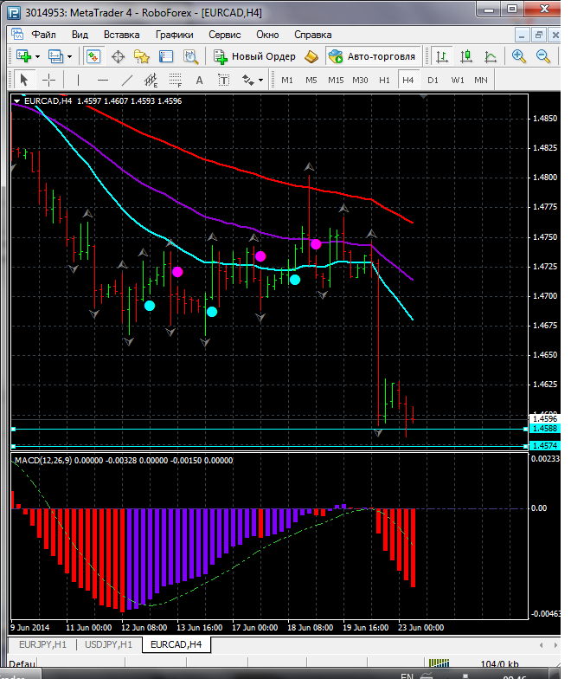This screenshot has height=679, width=571.
Task: Toggle the Data Window crosshair icon
Action: click(x=118, y=57)
